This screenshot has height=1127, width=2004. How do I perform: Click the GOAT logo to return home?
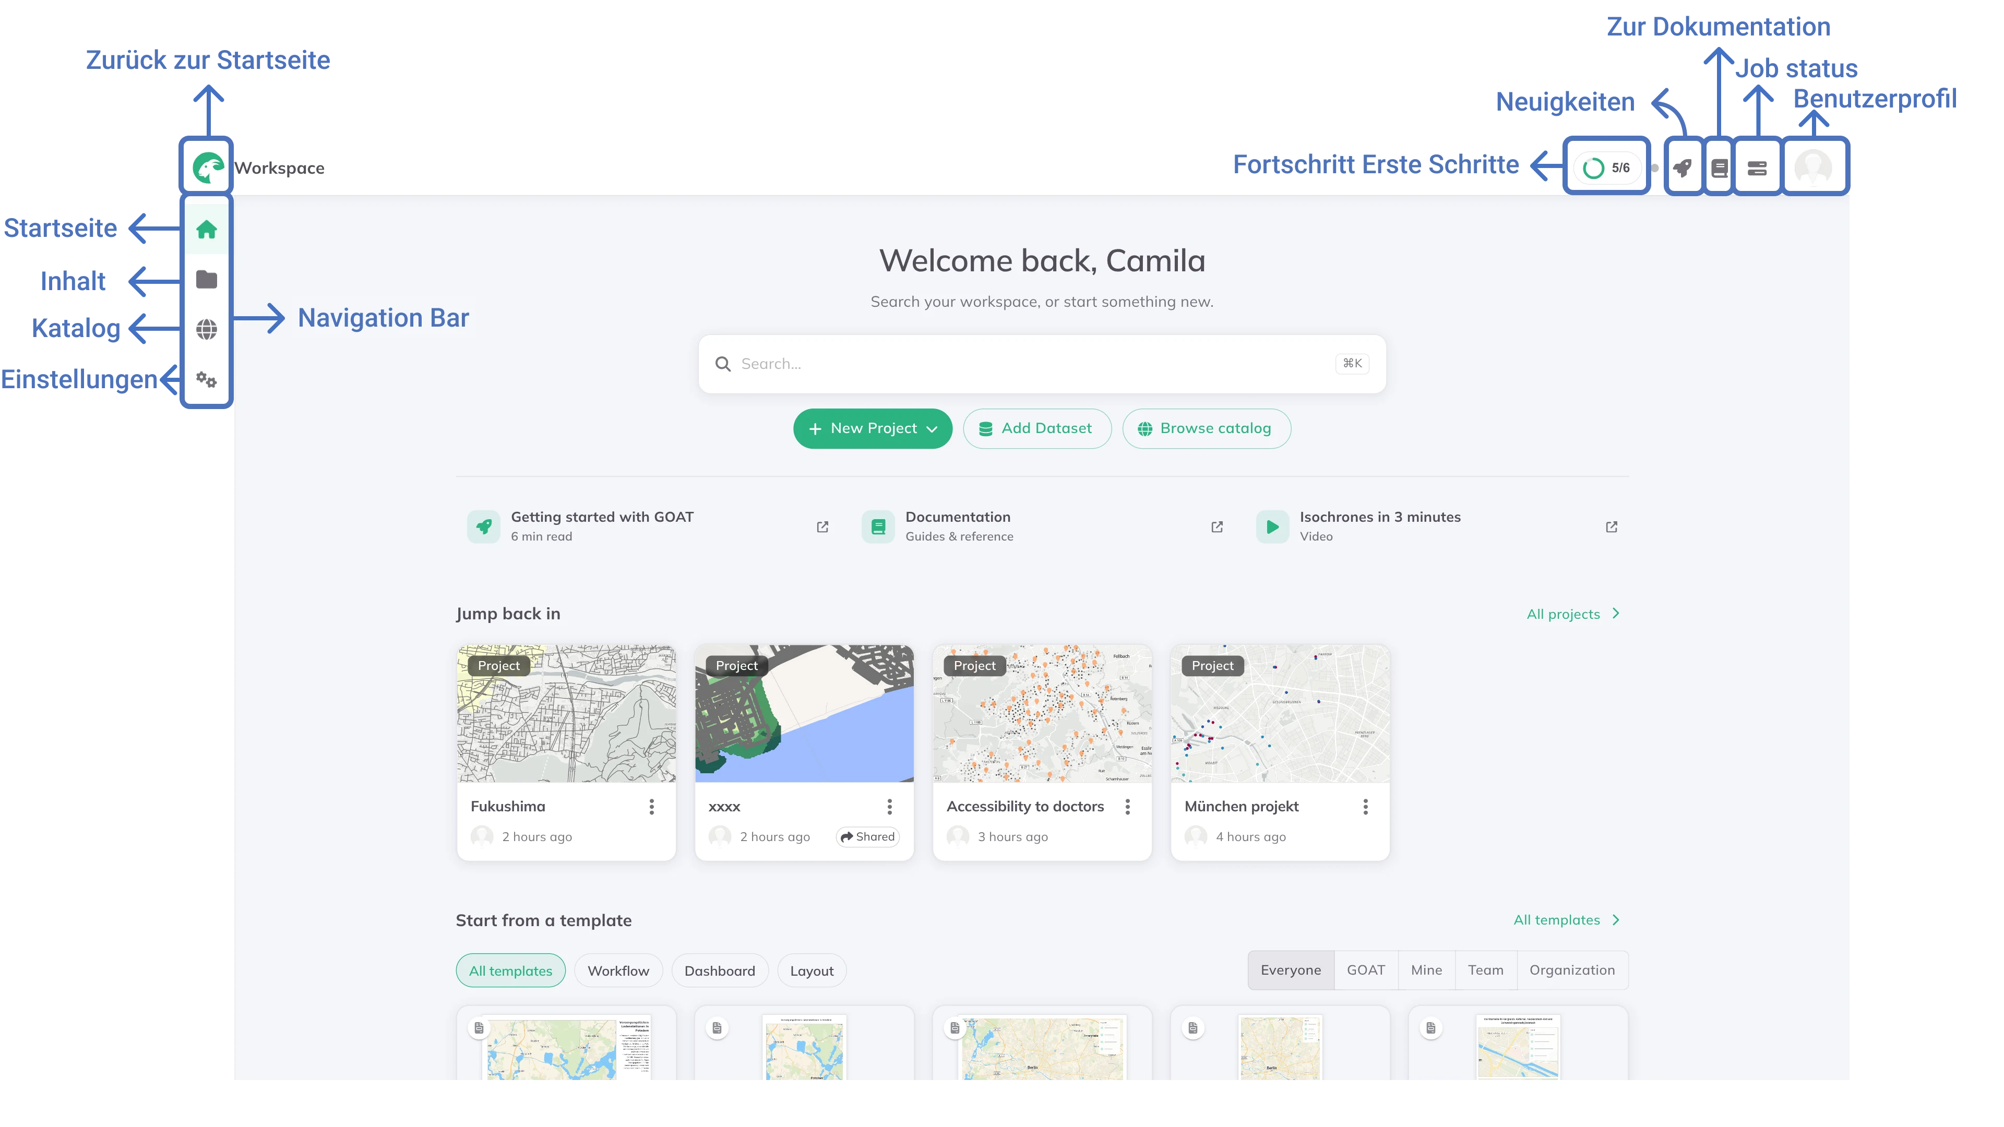(x=208, y=167)
